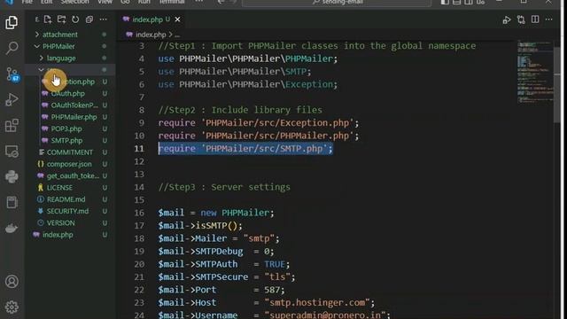567x319 pixels.
Task: Open POP3.php in the explorer
Action: tap(66, 128)
